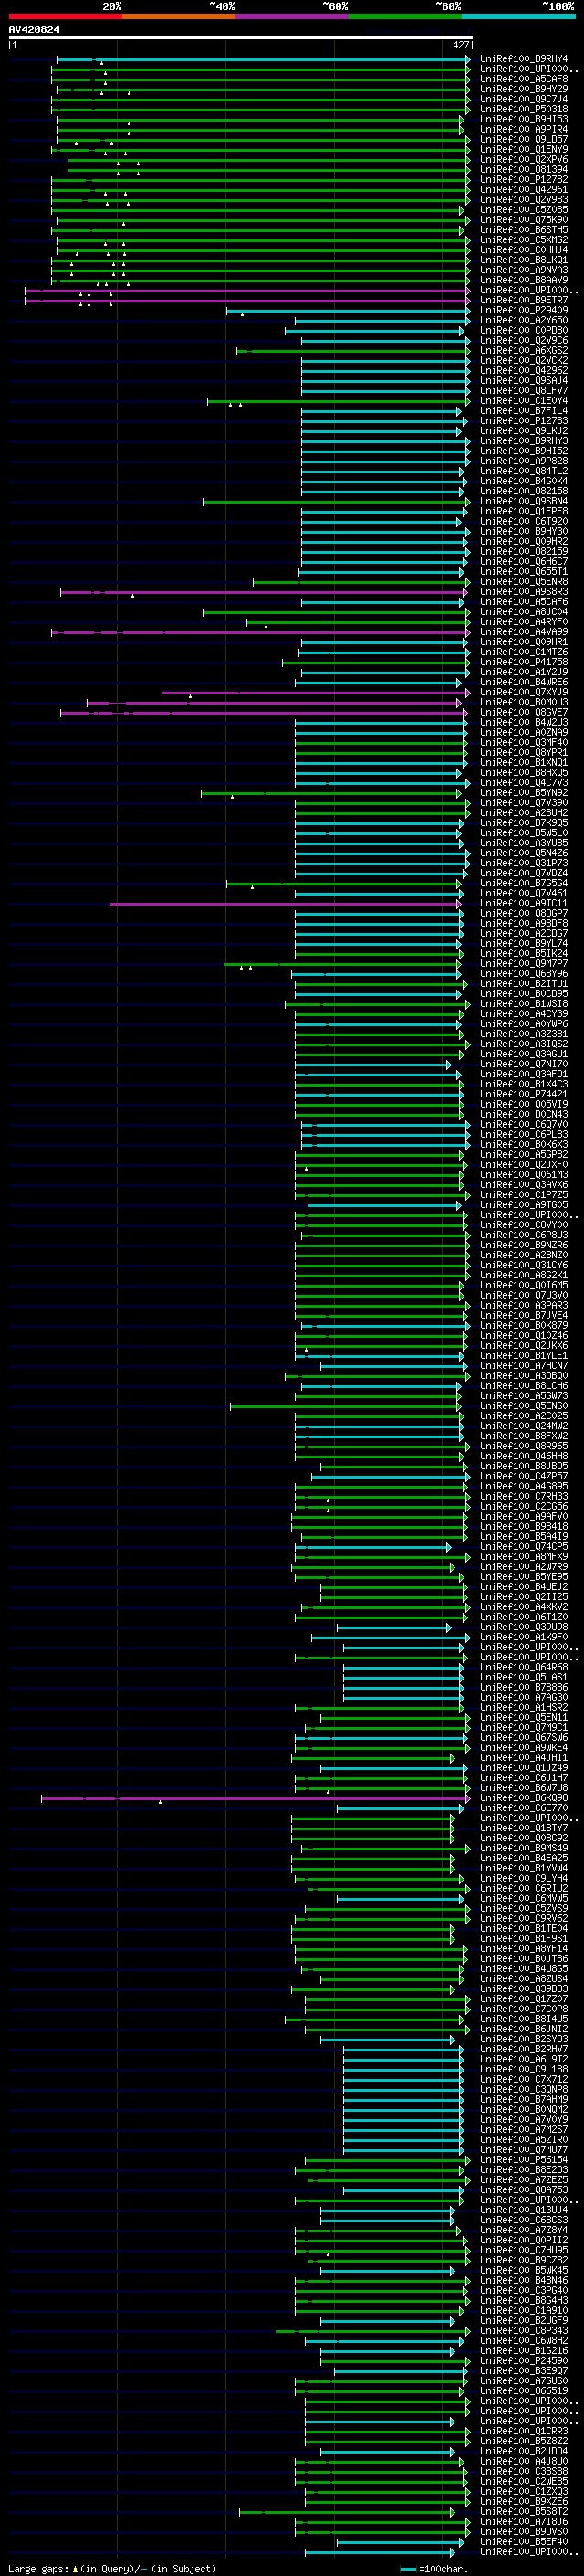
Task: Open the UniRef100_P41758 entry
Action: pyautogui.click(x=524, y=662)
